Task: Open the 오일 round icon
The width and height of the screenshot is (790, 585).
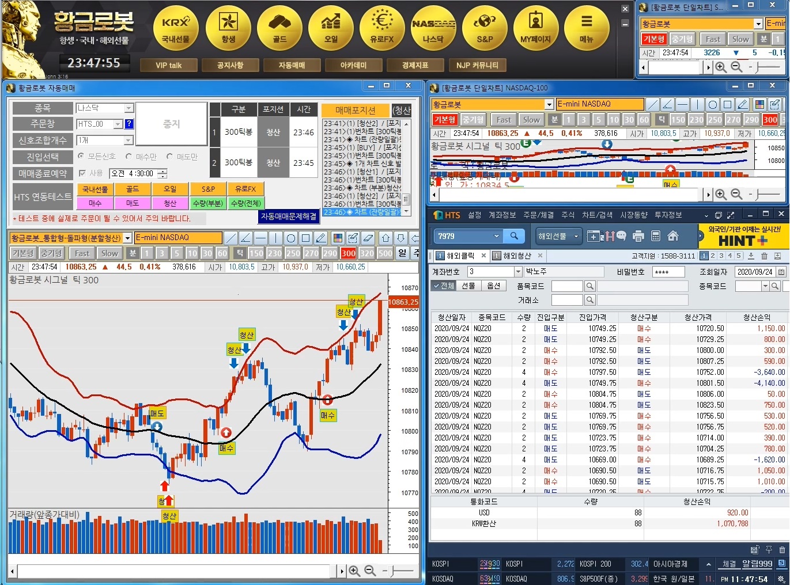Action: (x=331, y=28)
